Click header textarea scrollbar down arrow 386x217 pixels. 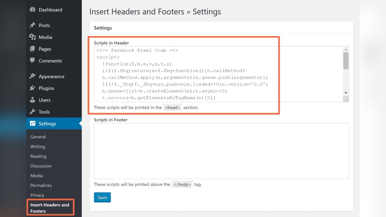click(346, 93)
